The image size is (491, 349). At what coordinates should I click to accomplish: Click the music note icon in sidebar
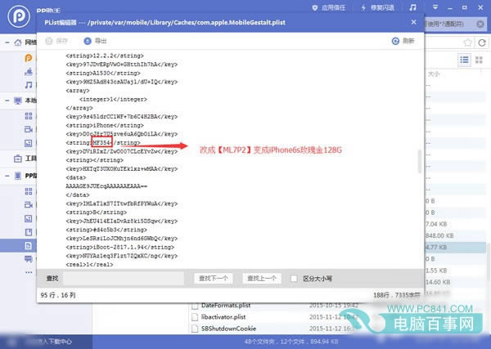[x=29, y=85]
